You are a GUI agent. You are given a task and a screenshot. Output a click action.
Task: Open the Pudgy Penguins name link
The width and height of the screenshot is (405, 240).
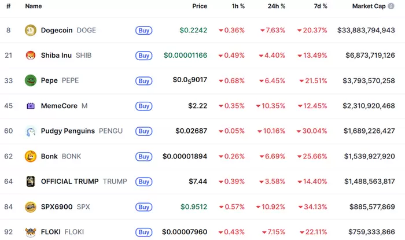click(x=68, y=131)
